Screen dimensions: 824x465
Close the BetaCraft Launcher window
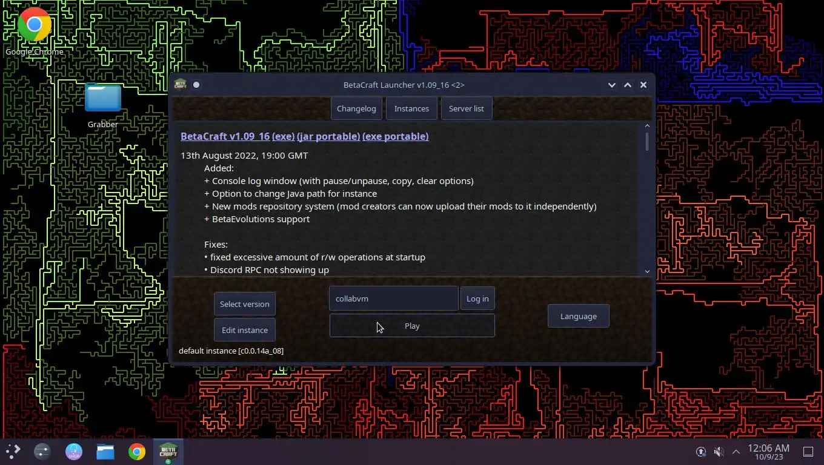pyautogui.click(x=643, y=85)
